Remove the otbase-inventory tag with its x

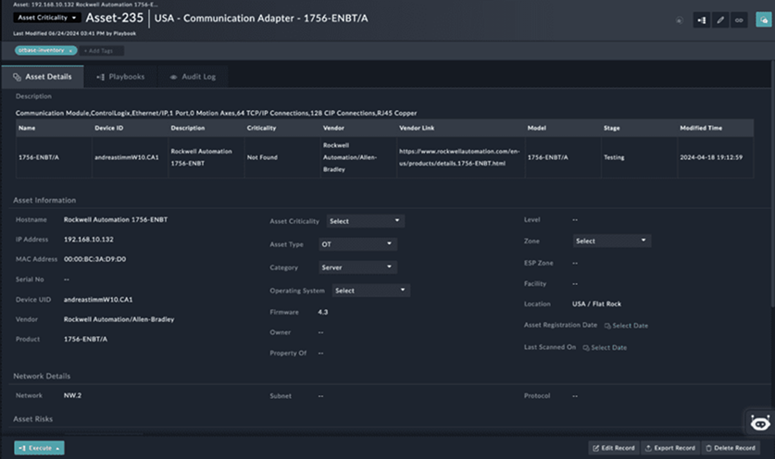[x=71, y=50]
